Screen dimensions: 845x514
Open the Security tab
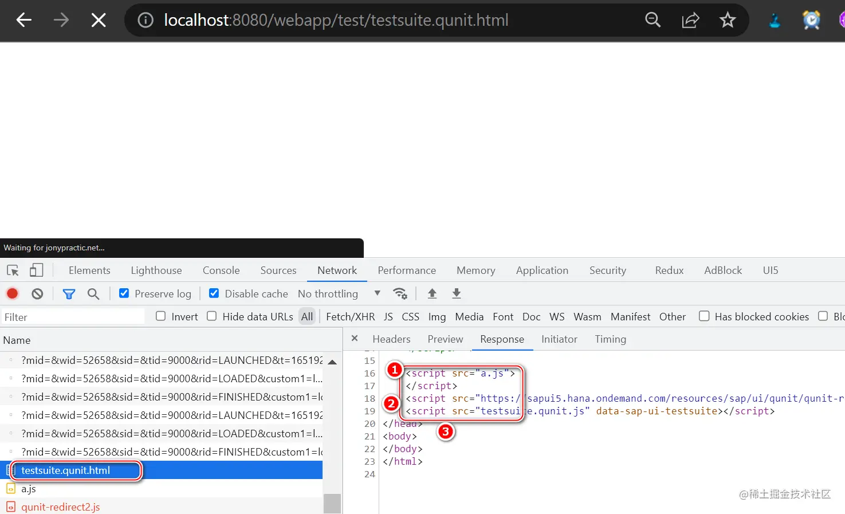pyautogui.click(x=608, y=270)
